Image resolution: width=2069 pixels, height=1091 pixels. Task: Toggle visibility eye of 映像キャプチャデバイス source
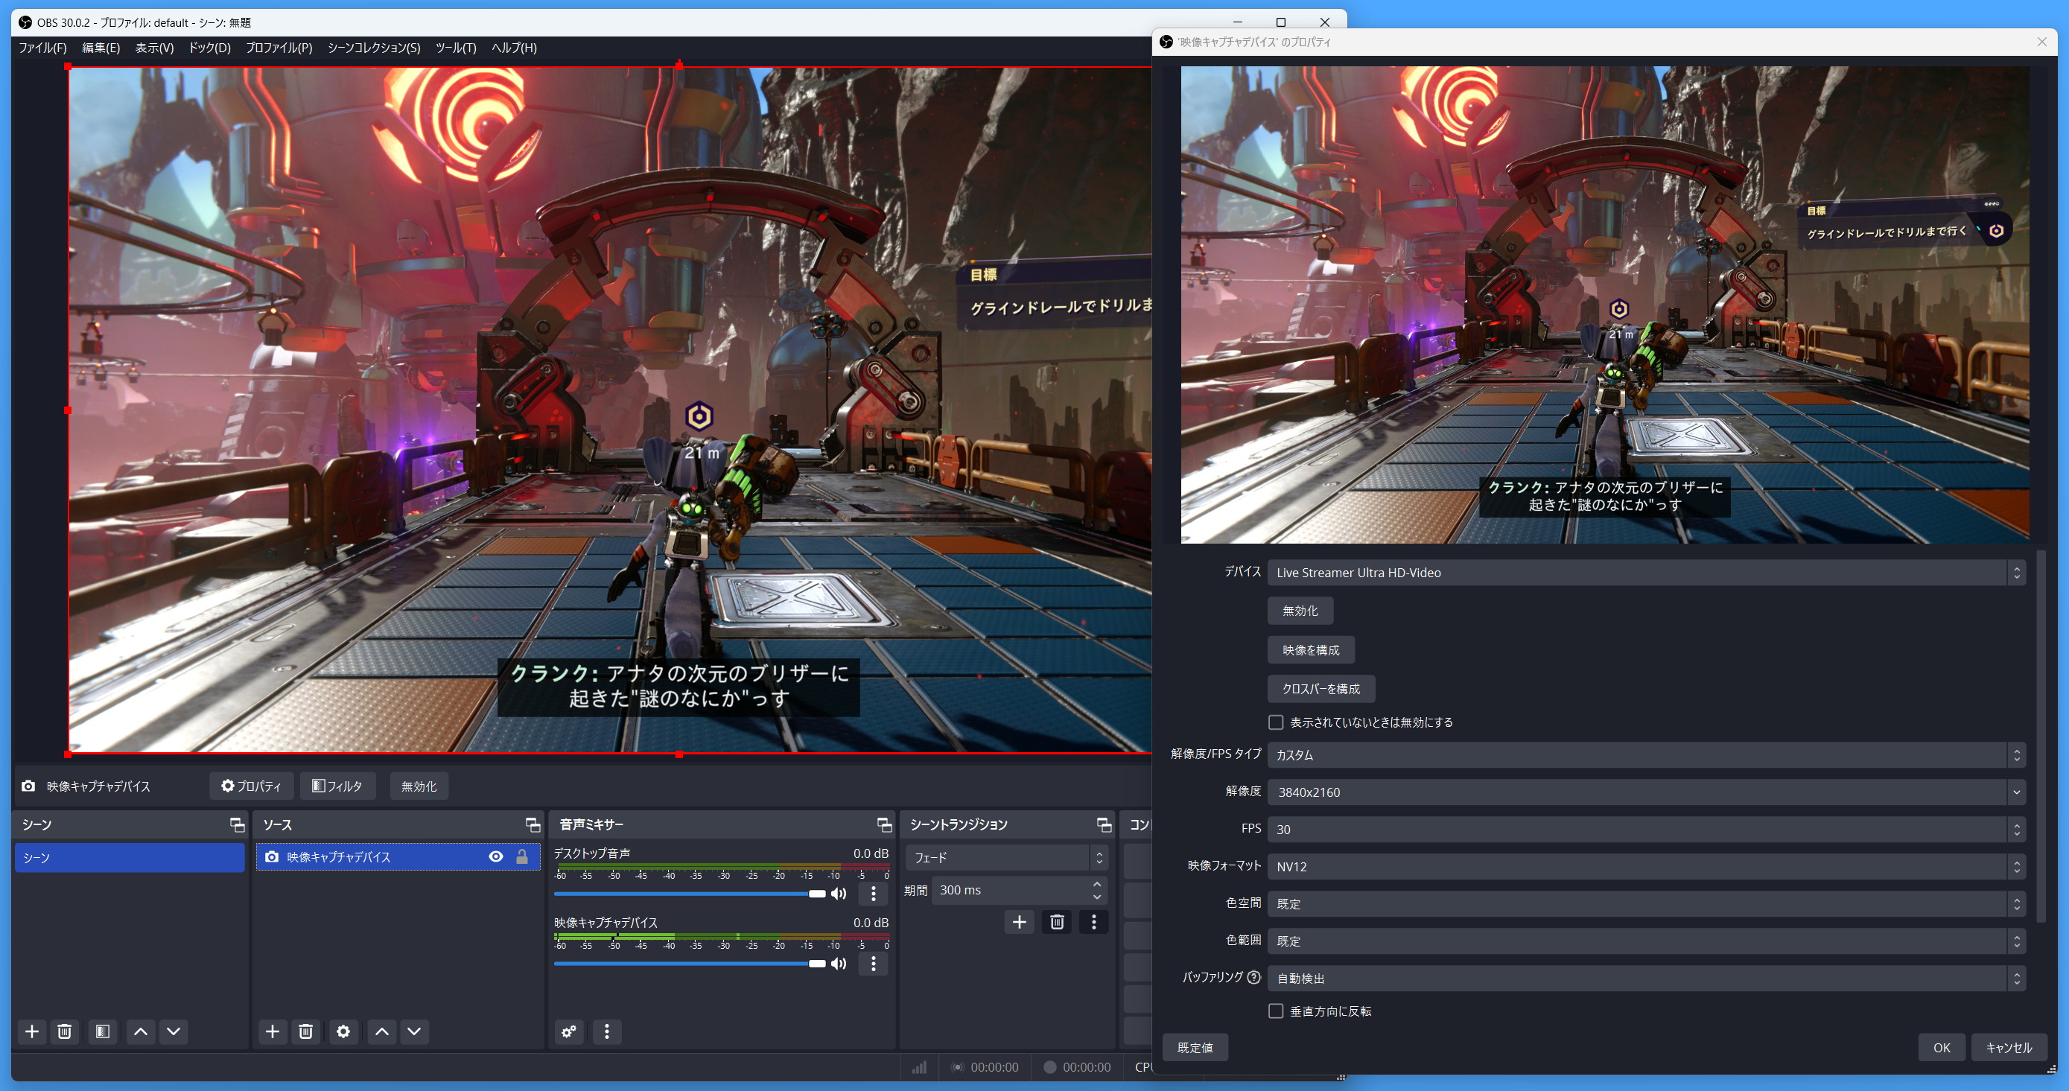click(x=496, y=857)
